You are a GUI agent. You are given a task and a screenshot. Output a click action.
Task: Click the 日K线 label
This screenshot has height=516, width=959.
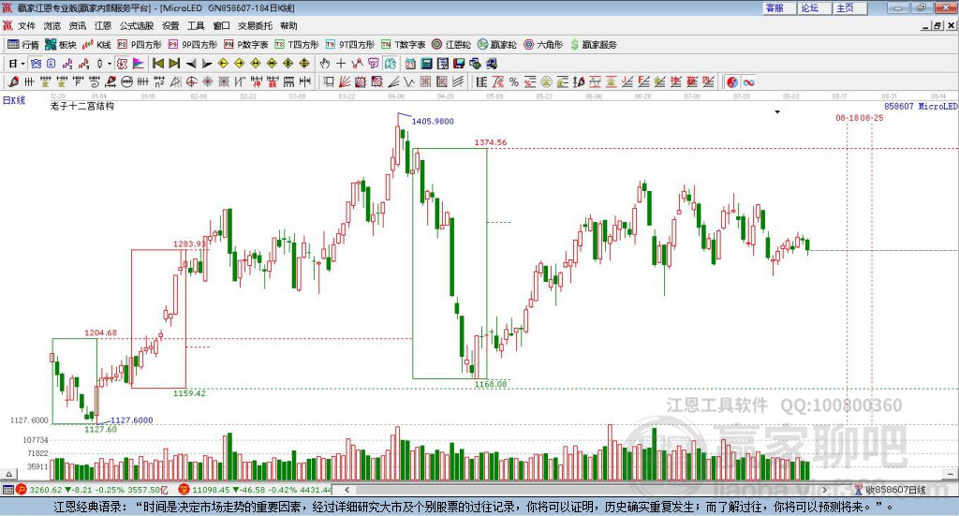(14, 101)
